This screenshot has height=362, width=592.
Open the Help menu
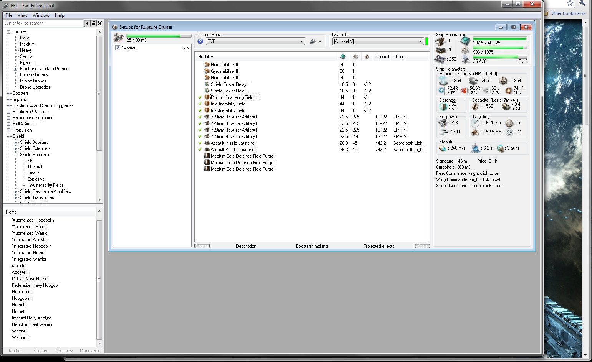[60, 15]
